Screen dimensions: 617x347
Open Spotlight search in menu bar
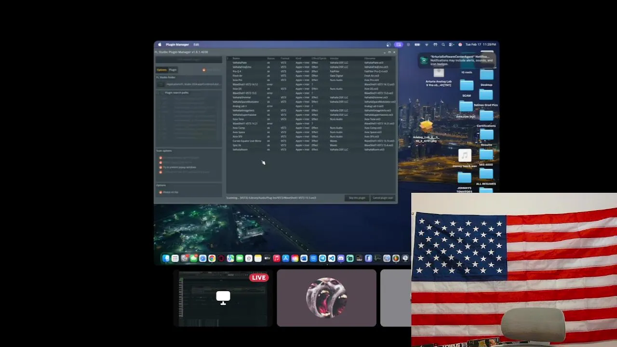443,44
